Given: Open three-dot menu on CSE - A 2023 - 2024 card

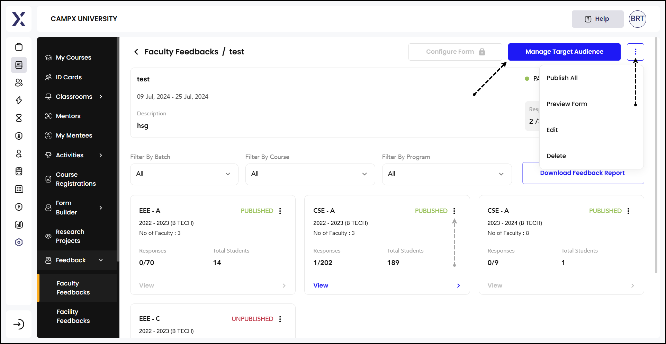Looking at the screenshot, I should [x=628, y=211].
